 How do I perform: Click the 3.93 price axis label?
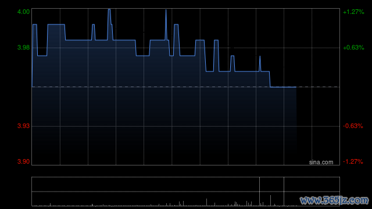(23, 126)
